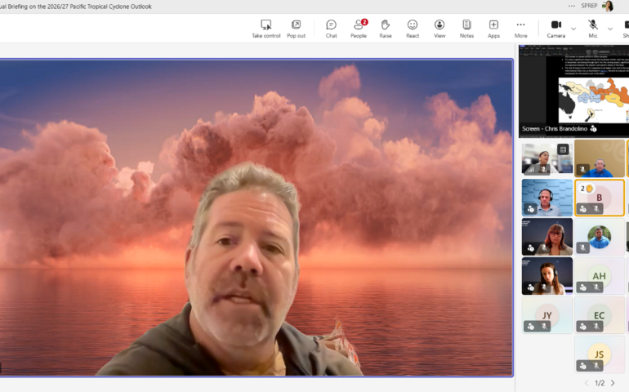Click muted mic icon on B tile
Viewport: 629px width, 392px height.
pyautogui.click(x=596, y=208)
